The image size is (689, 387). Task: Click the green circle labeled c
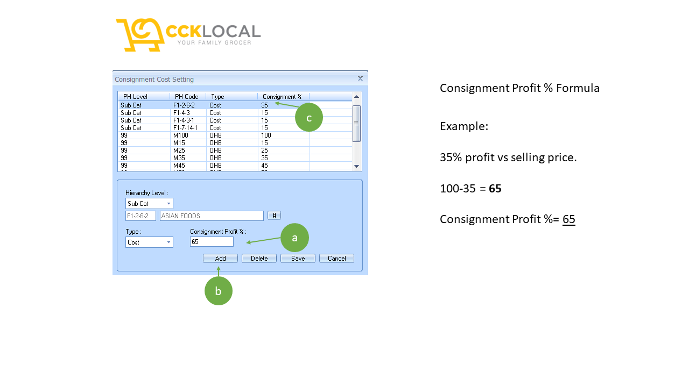(x=308, y=117)
